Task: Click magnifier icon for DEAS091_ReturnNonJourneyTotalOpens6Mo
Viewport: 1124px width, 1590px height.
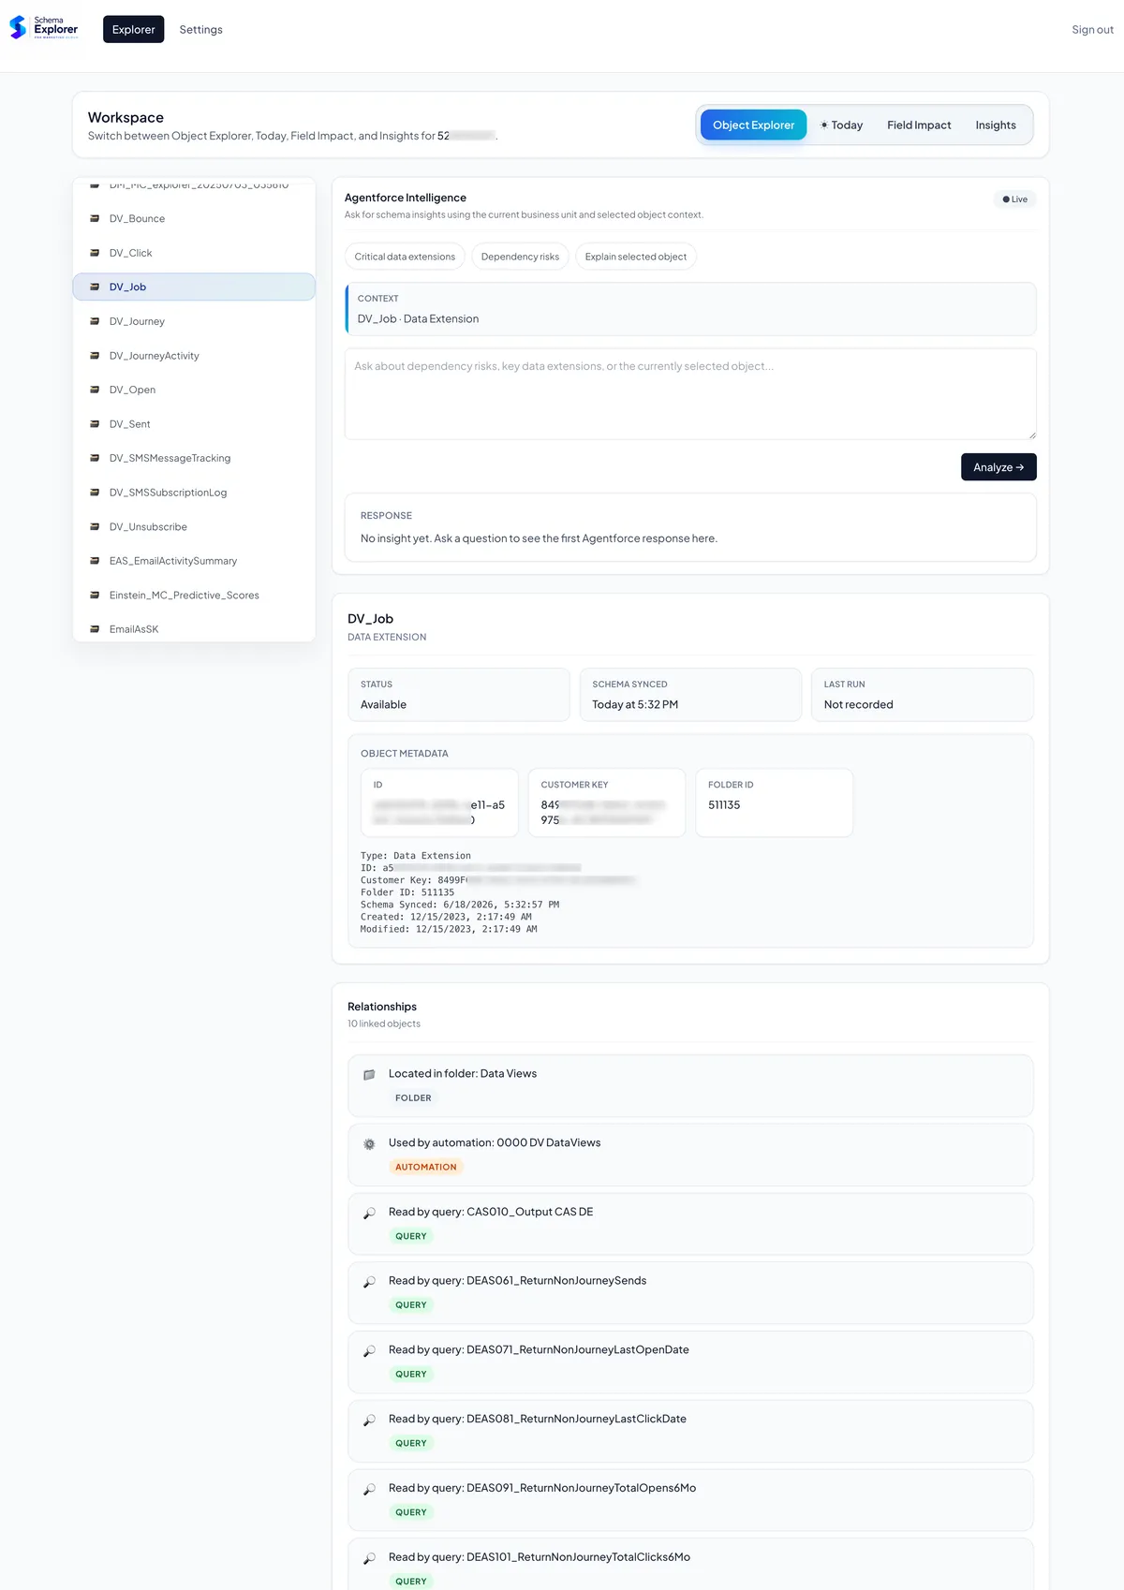Action: pyautogui.click(x=369, y=1490)
